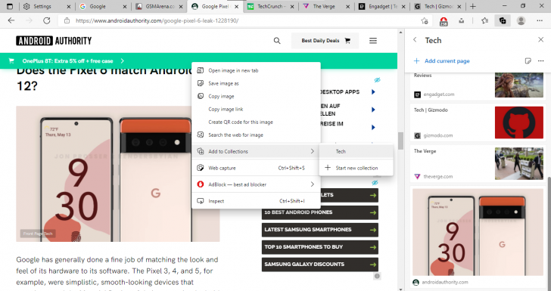The image size is (551, 291).
Task: Open Latest Samsung Smartphones link
Action: click(x=319, y=230)
